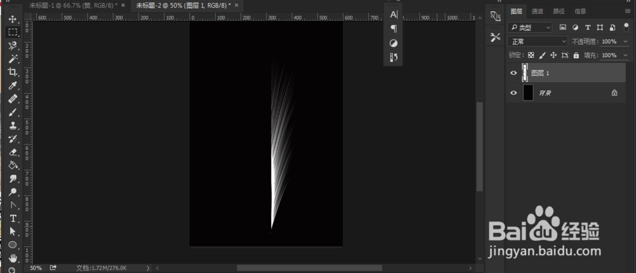Open the Adjustments panel half-circle icon

[394, 43]
